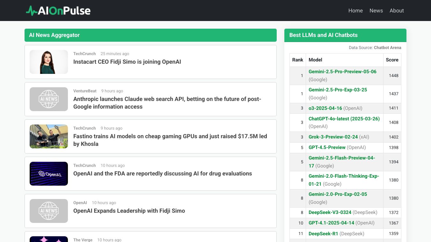Click the '25 minutes ago' timestamp

[x=115, y=54]
